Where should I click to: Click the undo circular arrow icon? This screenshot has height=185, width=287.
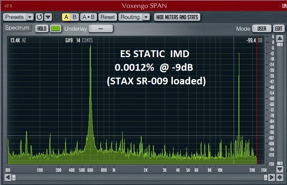39,17
